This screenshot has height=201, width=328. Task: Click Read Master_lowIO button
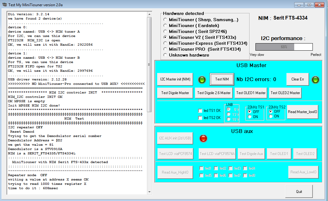coord(303,112)
